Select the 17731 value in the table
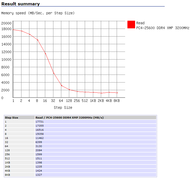Screen dimensions: 191x178 pyautogui.click(x=39, y=122)
